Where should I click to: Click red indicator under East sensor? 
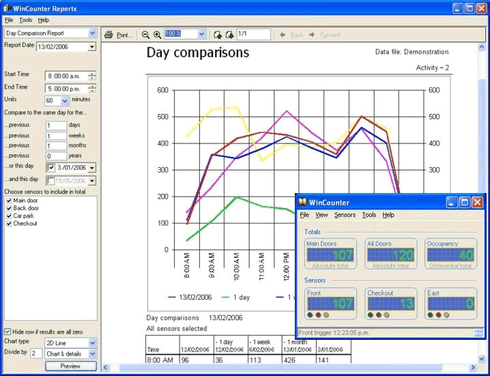439,315
